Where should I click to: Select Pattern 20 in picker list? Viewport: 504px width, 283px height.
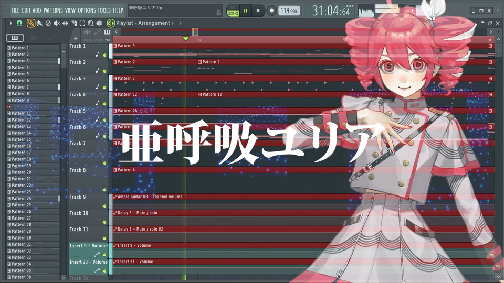point(33,172)
